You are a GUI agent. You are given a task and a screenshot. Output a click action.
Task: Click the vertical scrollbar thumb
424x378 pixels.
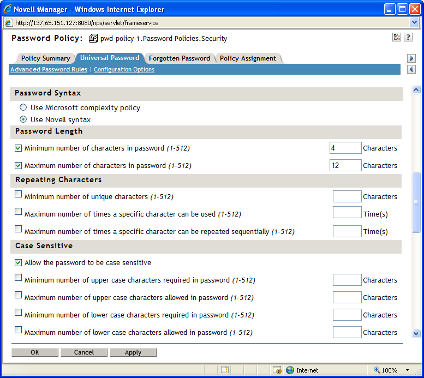coord(416,202)
